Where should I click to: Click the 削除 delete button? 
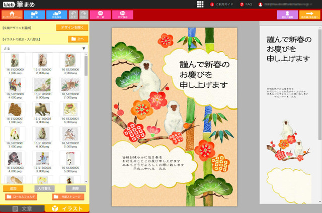pos(76,188)
